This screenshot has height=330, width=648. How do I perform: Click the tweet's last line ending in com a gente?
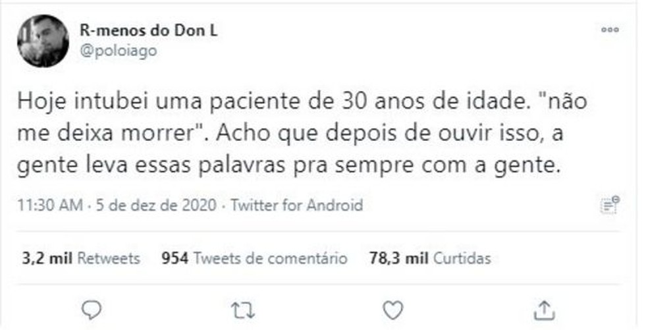click(290, 166)
